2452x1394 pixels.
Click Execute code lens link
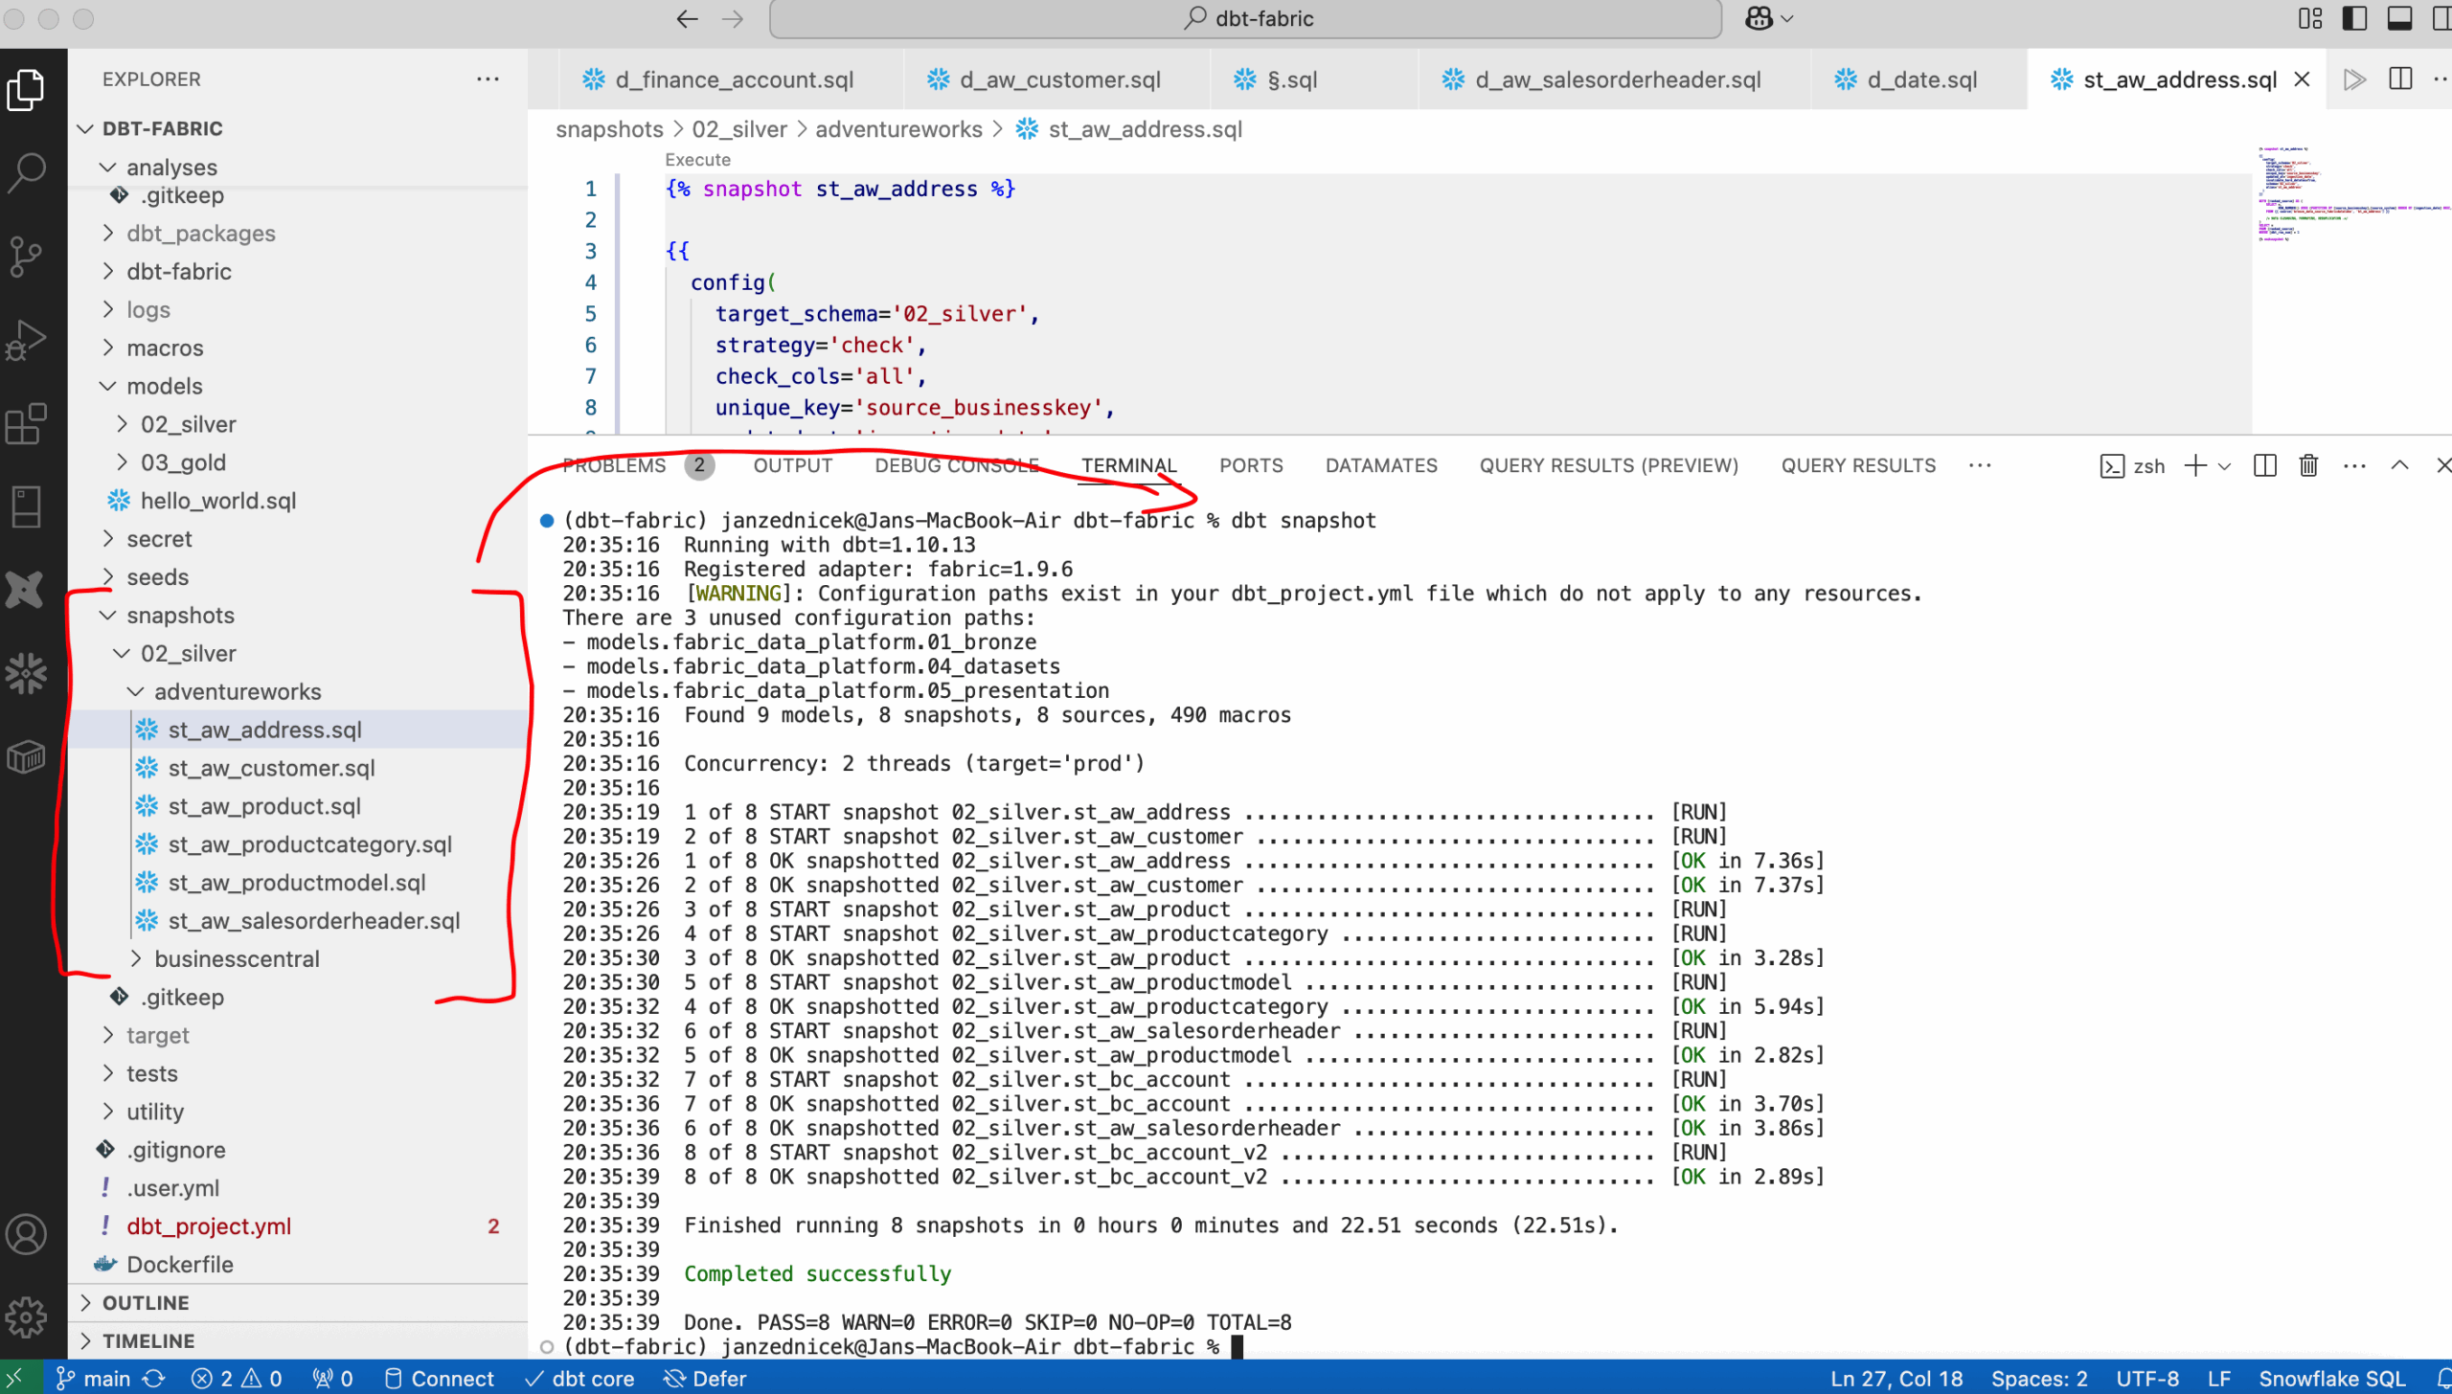697,160
